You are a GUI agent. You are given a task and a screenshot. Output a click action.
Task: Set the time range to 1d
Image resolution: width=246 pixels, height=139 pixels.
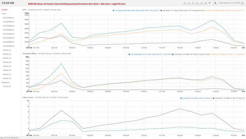189,3
